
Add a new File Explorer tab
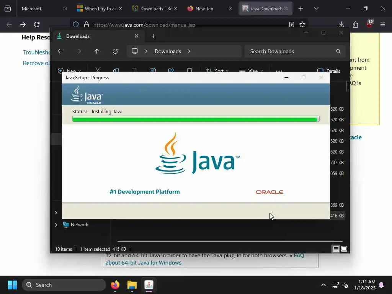tap(154, 36)
